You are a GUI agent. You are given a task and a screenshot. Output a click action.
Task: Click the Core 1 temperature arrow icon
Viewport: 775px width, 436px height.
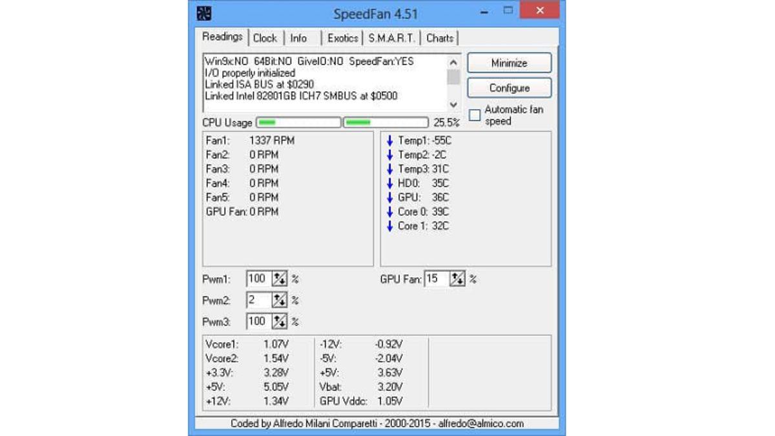(x=389, y=226)
